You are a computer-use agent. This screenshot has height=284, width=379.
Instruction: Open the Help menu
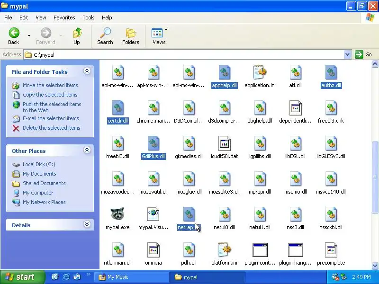point(107,18)
